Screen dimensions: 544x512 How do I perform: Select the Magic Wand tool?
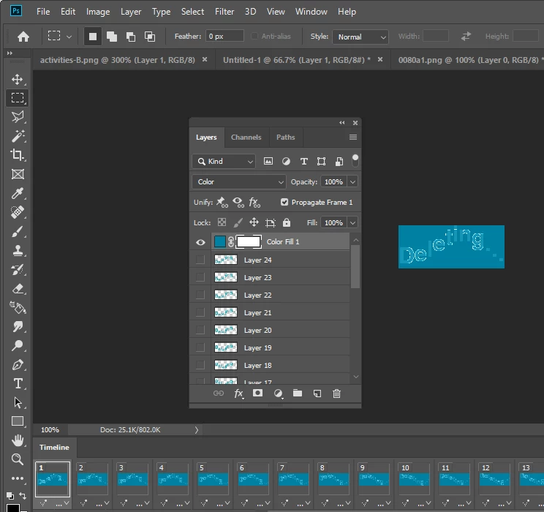click(18, 136)
